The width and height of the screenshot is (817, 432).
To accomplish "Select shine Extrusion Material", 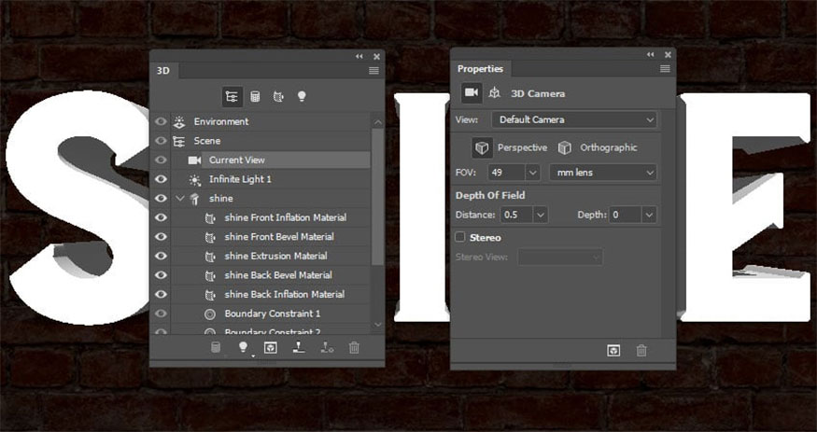I will coord(271,256).
